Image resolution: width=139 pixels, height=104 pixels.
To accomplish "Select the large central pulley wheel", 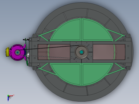I will coord(82,52).
